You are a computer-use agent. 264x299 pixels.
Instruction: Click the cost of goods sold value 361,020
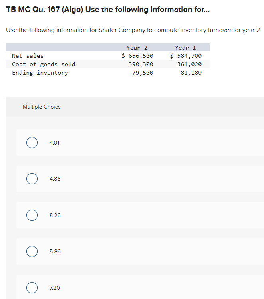point(189,64)
